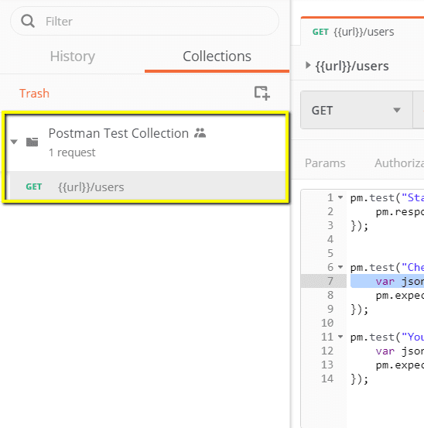The image size is (424, 428).
Task: Click the GET label in sidebar request
Action: (34, 187)
